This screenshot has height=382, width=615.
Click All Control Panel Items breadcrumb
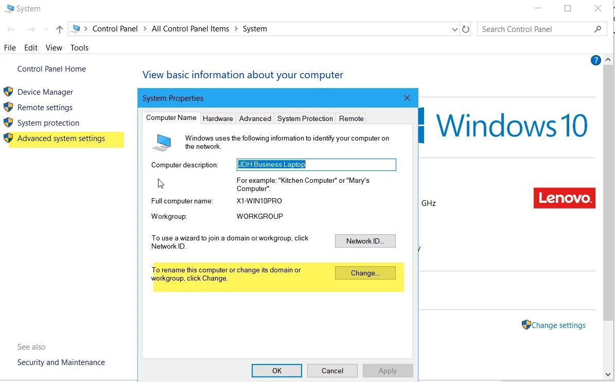pos(190,29)
